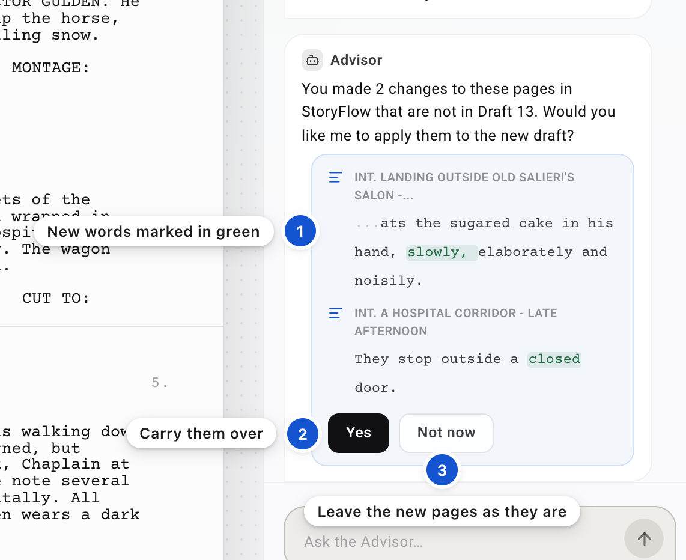Click the Advisor robot icon
The height and width of the screenshot is (560, 686).
click(312, 60)
